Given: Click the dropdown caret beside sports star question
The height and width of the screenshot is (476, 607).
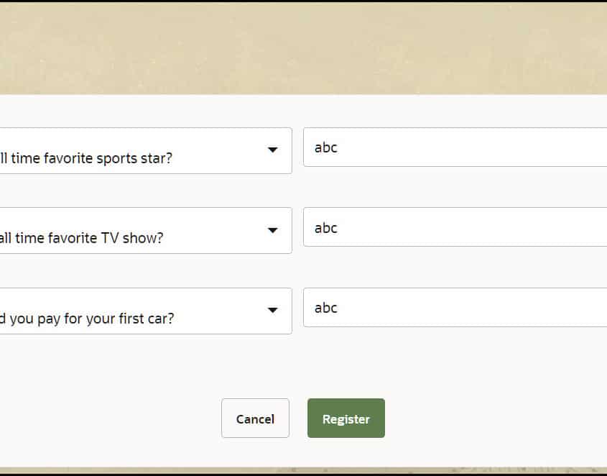Looking at the screenshot, I should (272, 150).
